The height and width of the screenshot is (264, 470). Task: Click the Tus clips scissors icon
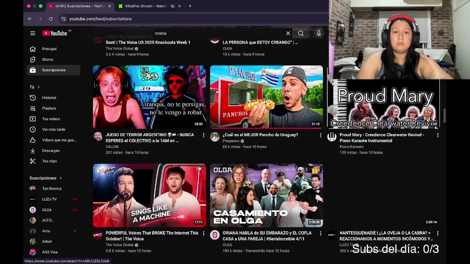pyautogui.click(x=33, y=161)
